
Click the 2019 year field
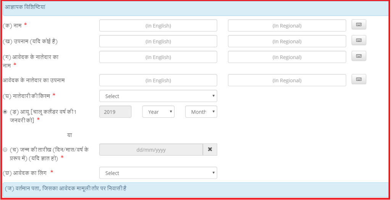(x=115, y=112)
